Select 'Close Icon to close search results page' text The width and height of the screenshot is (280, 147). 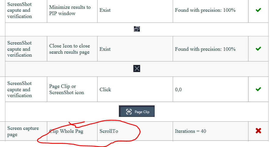[69, 49]
